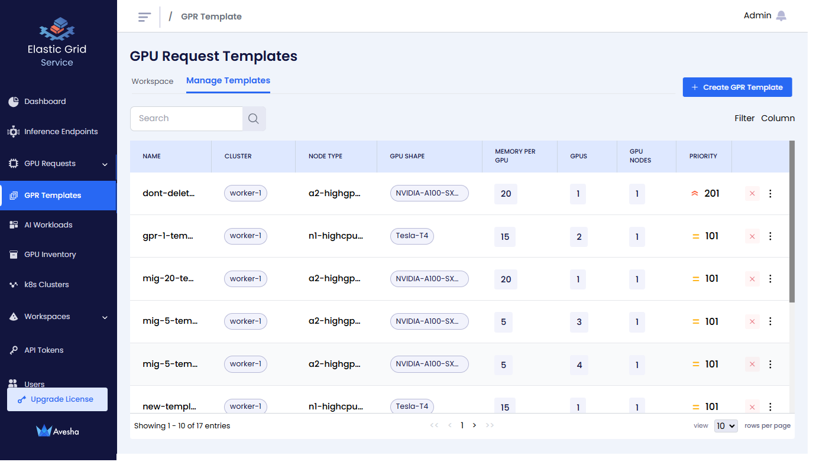
Task: Open three-dot menu for gpr-1 template row
Action: 770,236
